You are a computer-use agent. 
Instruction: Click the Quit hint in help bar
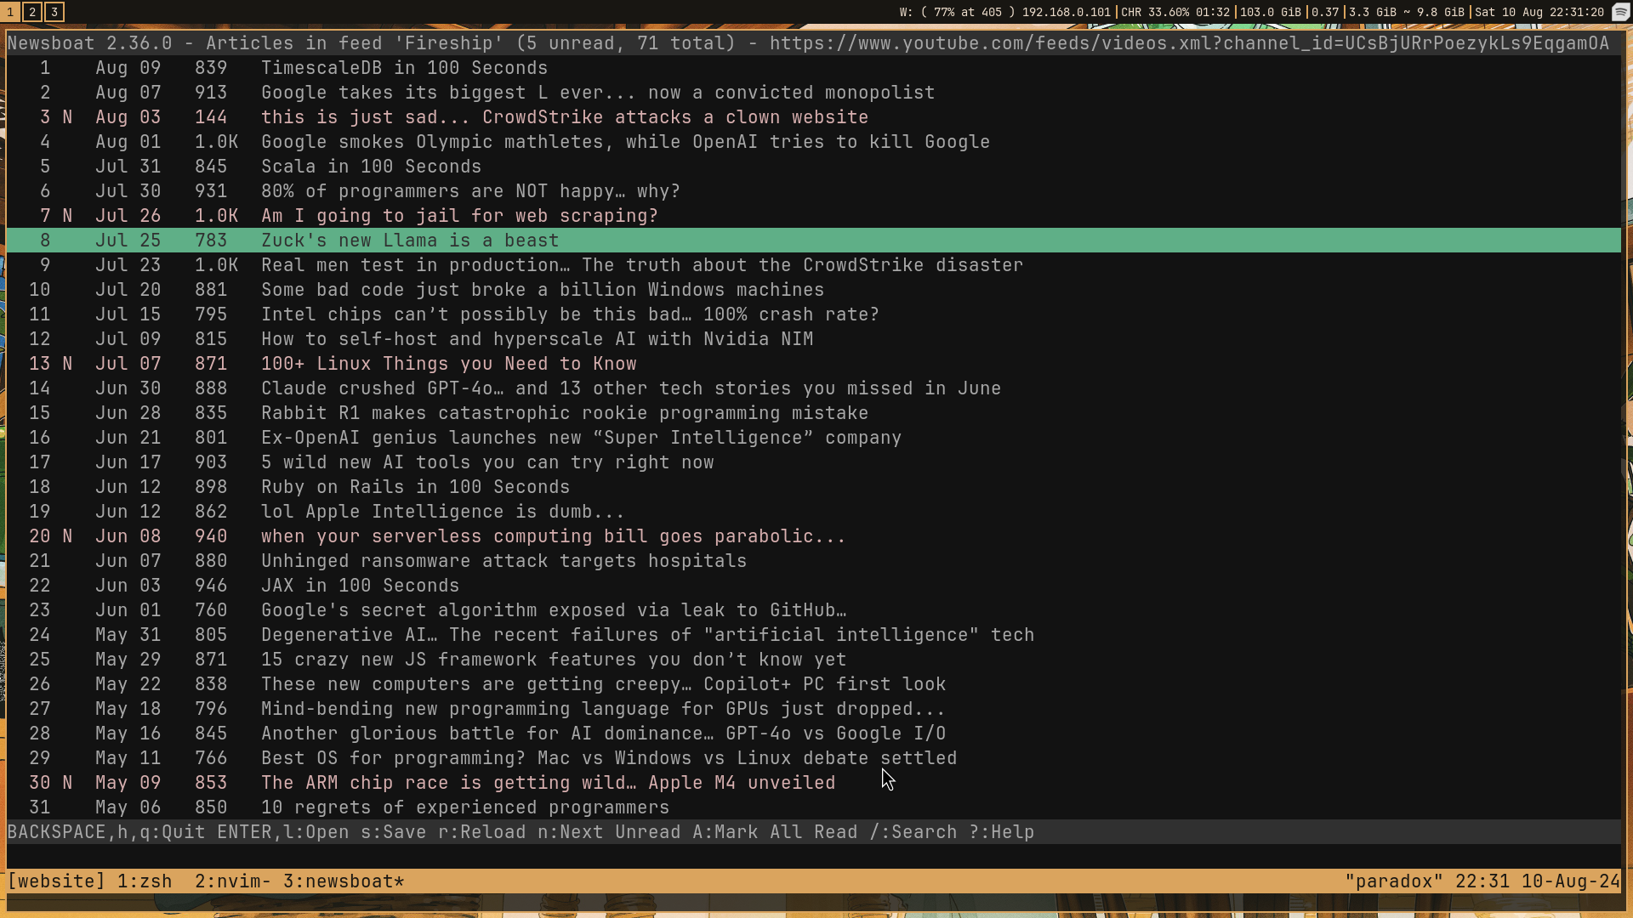[x=106, y=832]
